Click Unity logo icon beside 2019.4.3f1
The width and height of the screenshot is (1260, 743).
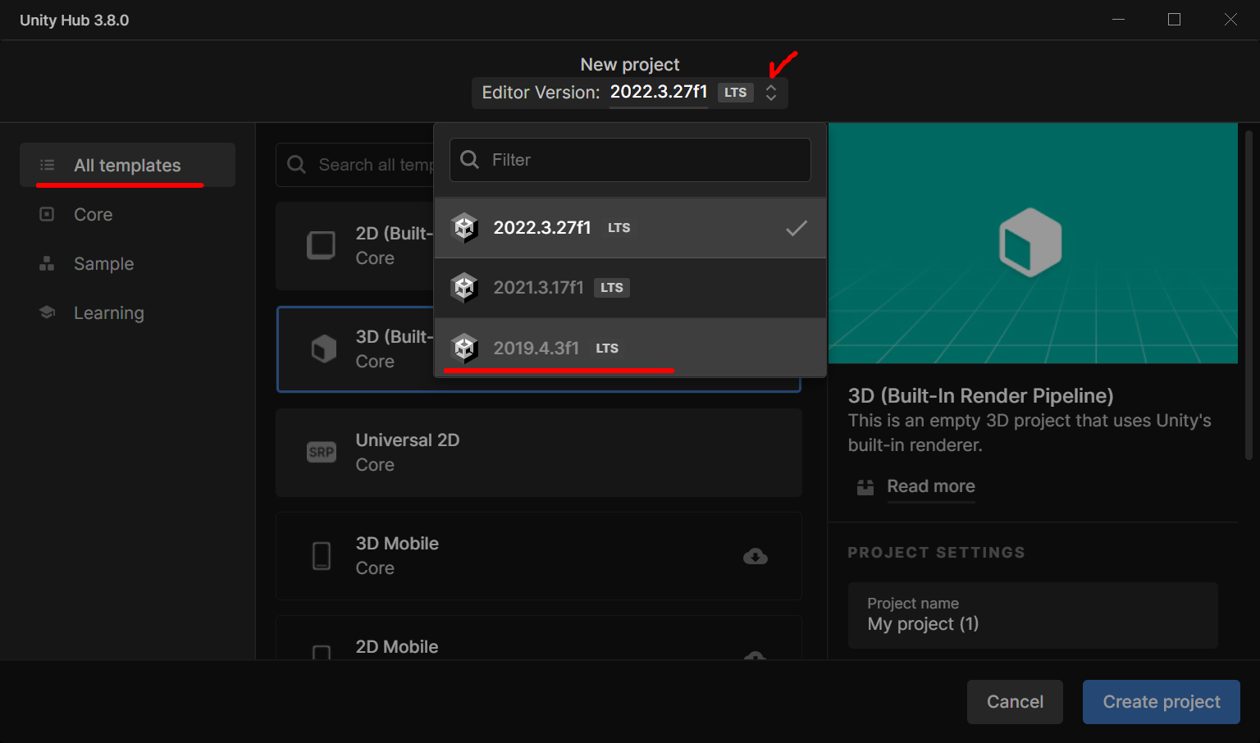tap(464, 348)
